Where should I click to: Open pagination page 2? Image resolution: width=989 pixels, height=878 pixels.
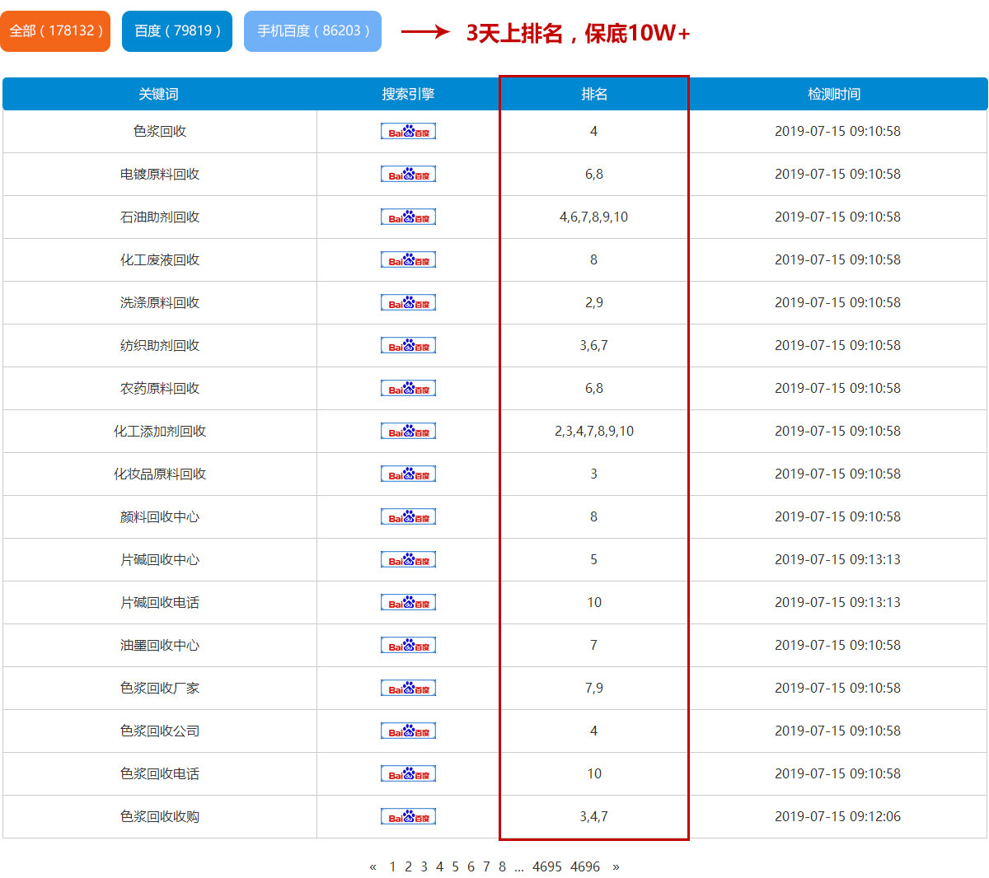pyautogui.click(x=408, y=866)
